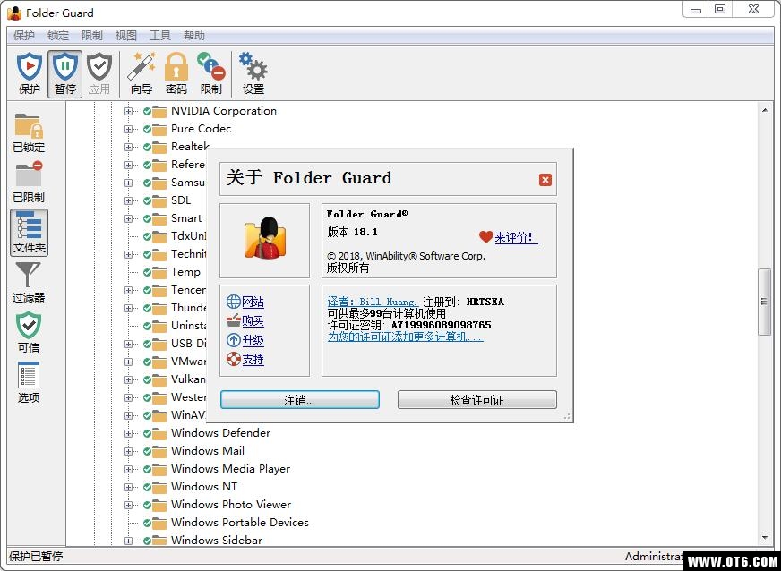Click the basket icon beside 购买
This screenshot has height=571, width=781.
tap(233, 320)
